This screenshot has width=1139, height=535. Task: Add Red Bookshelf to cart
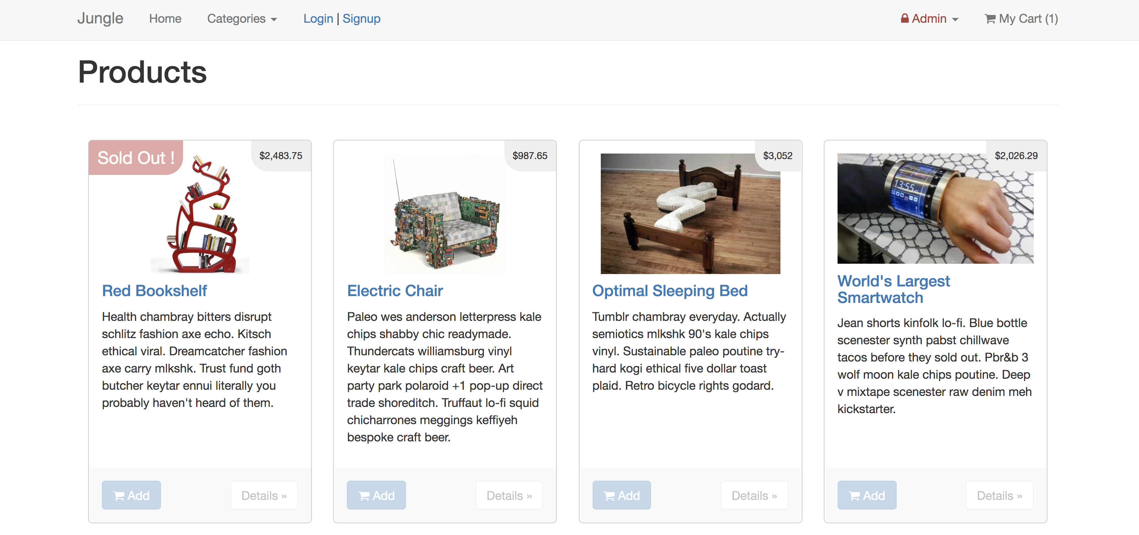[131, 495]
